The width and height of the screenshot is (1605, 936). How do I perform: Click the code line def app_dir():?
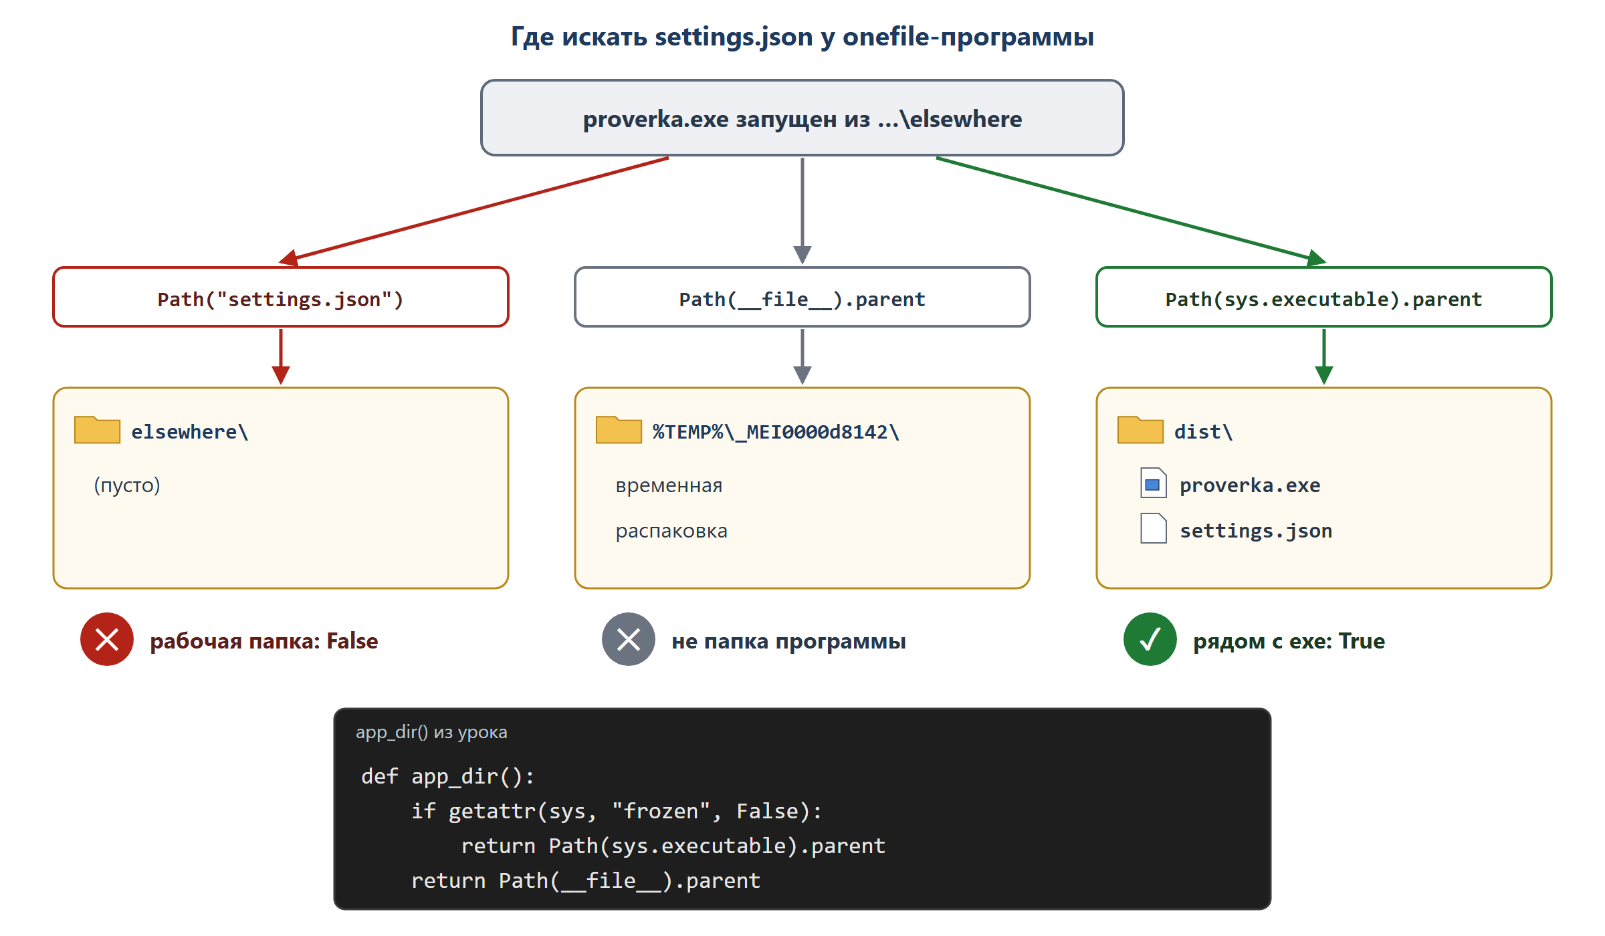tap(447, 776)
